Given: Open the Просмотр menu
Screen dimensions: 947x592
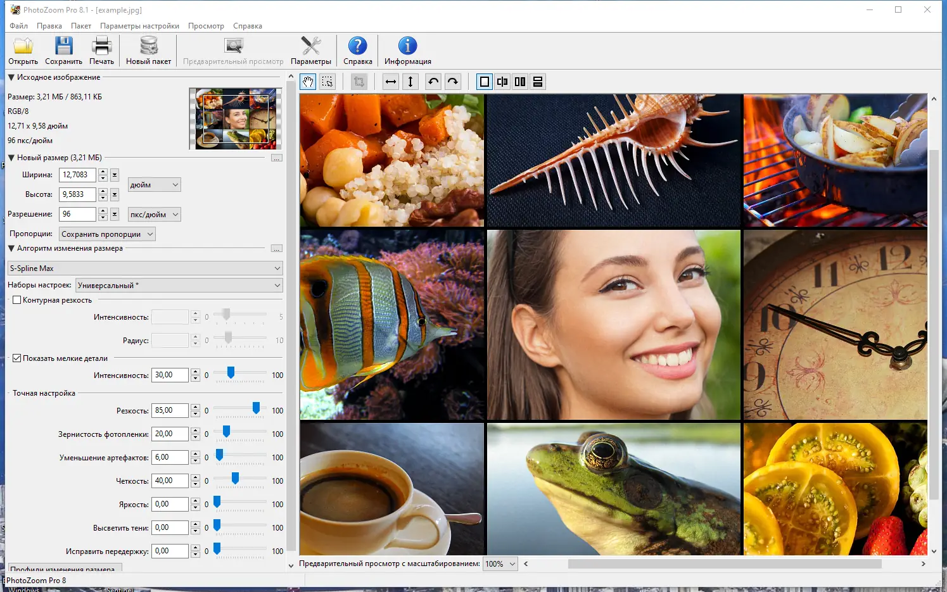Looking at the screenshot, I should [x=206, y=26].
